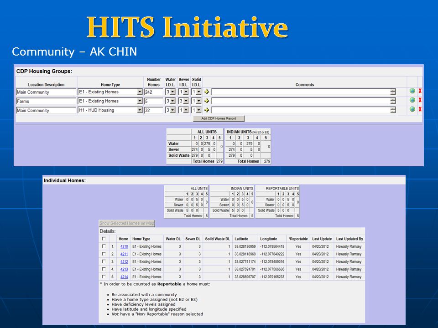Click comments scroll stepper in Farms row

tap(393, 101)
